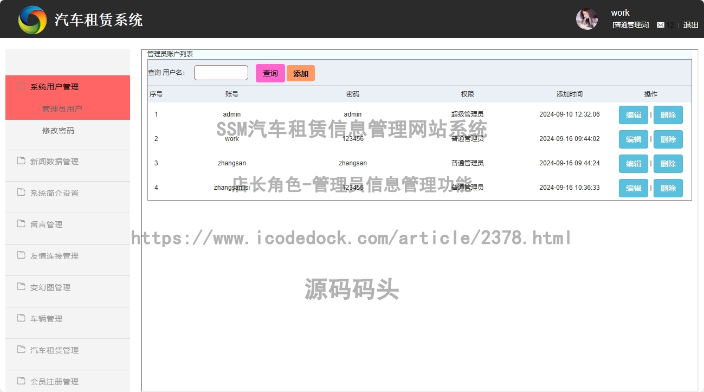The image size is (704, 392).
Task: Delete the zhangsanlisi account row
Action: (668, 188)
